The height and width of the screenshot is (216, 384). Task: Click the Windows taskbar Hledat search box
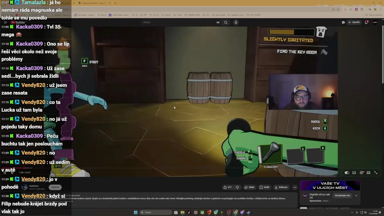click(156, 212)
